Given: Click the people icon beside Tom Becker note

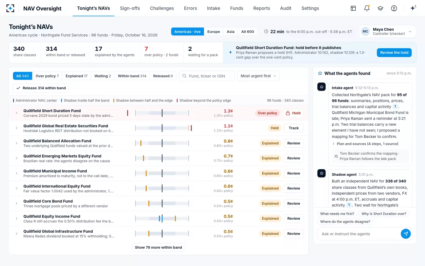Looking at the screenshot, I should [336, 156].
